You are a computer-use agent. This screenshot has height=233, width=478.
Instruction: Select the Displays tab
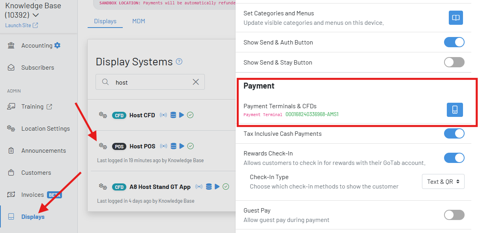(x=105, y=21)
